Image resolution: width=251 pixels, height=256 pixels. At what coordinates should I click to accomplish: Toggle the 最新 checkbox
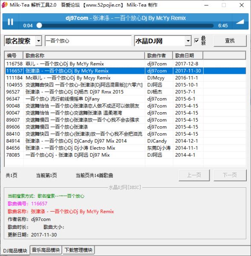(x=196, y=41)
